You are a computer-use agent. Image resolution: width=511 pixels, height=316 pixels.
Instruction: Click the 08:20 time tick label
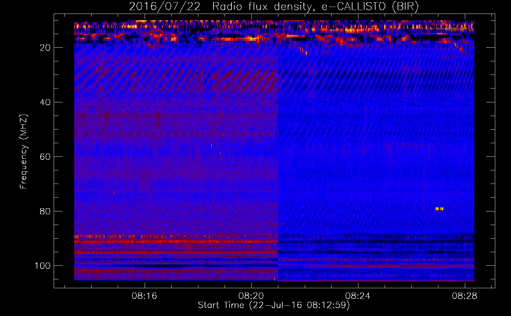click(251, 296)
